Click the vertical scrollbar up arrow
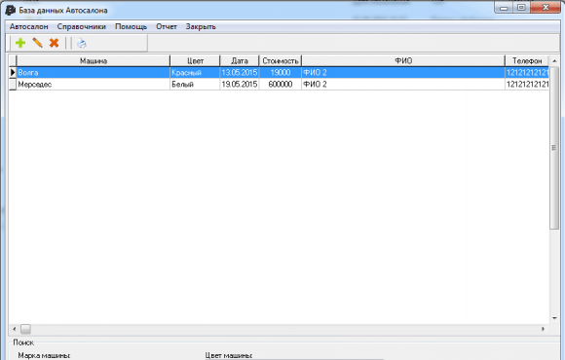The image size is (565, 360). coord(554,61)
